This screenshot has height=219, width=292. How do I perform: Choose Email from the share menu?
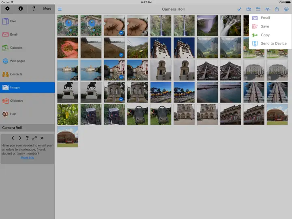(x=270, y=18)
